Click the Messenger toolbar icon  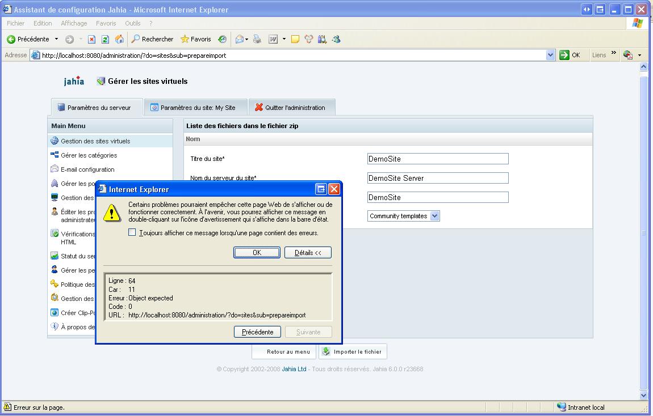coord(336,40)
